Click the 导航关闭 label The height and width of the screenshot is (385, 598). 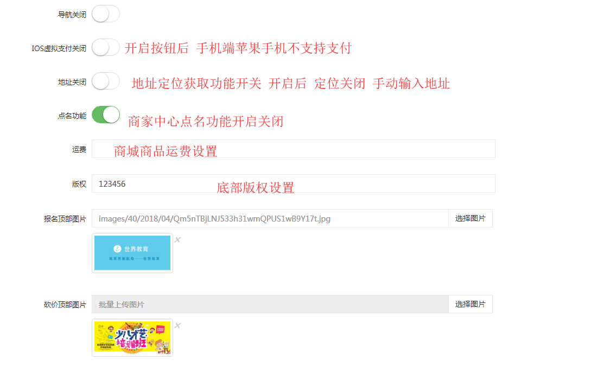coord(72,15)
